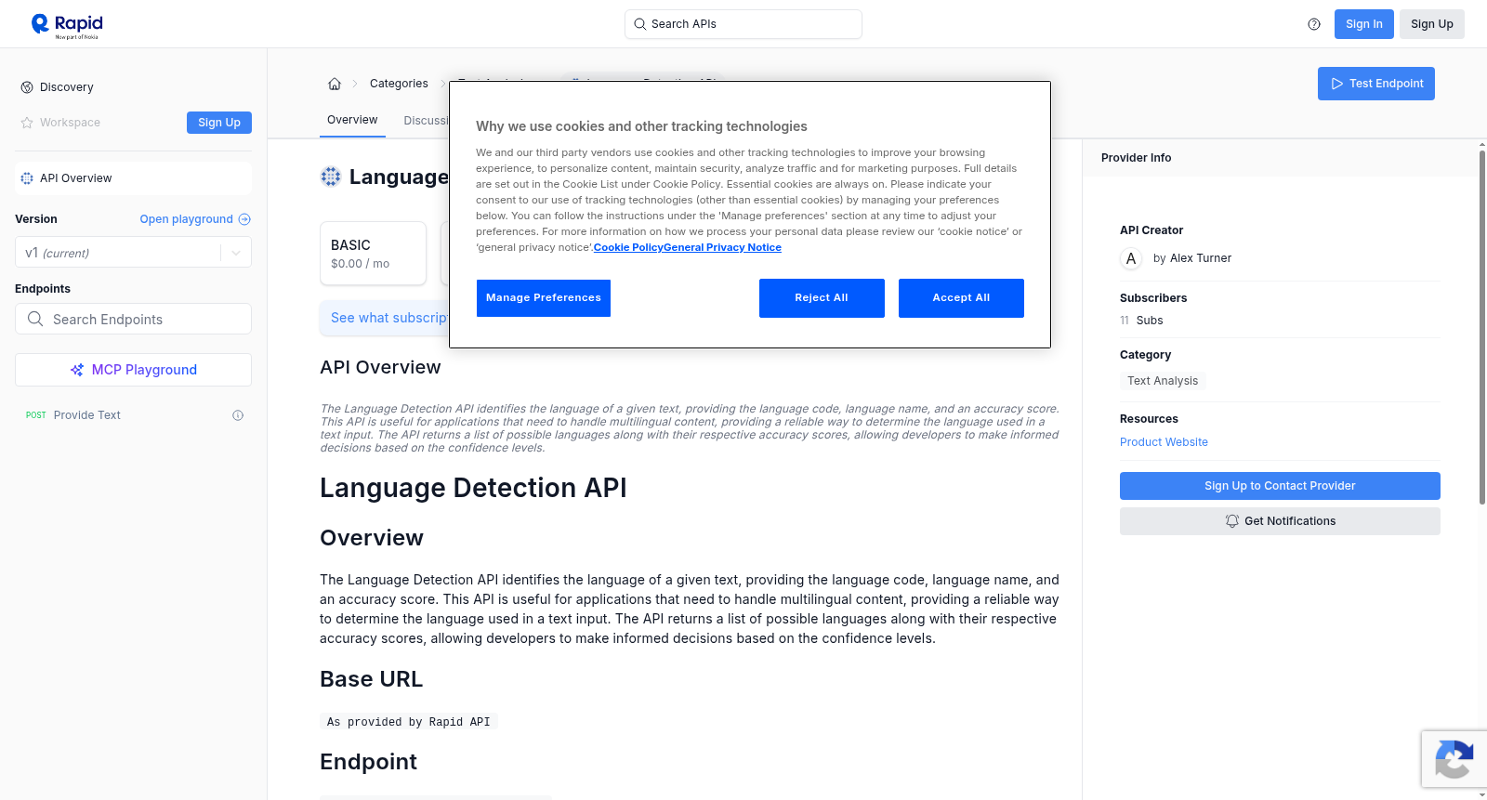Click 'by Alex Turner' creator name
Screen dimensions: 1487x800
(1192, 258)
